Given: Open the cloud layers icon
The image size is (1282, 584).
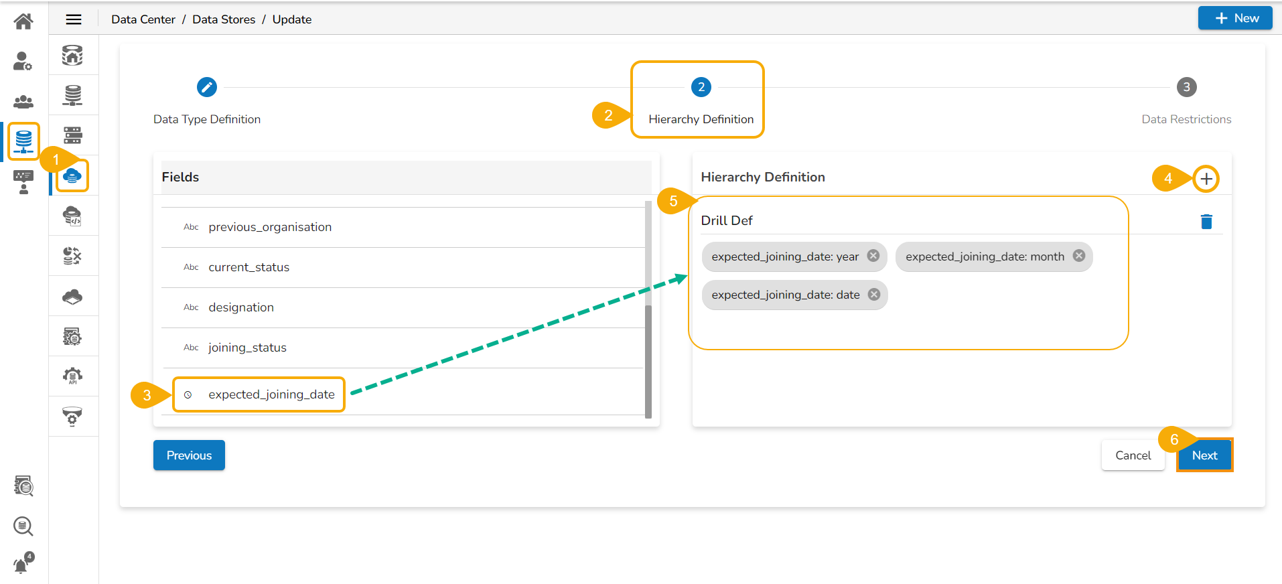Looking at the screenshot, I should [72, 296].
